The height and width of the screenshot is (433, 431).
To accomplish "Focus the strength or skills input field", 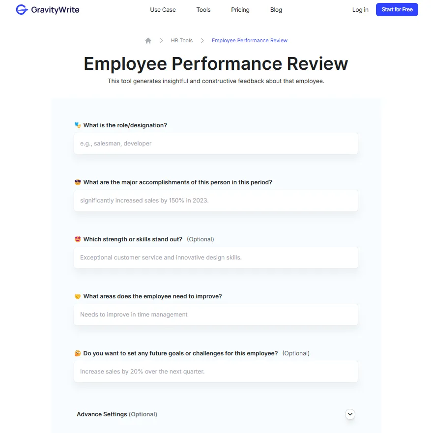I will pyautogui.click(x=216, y=258).
